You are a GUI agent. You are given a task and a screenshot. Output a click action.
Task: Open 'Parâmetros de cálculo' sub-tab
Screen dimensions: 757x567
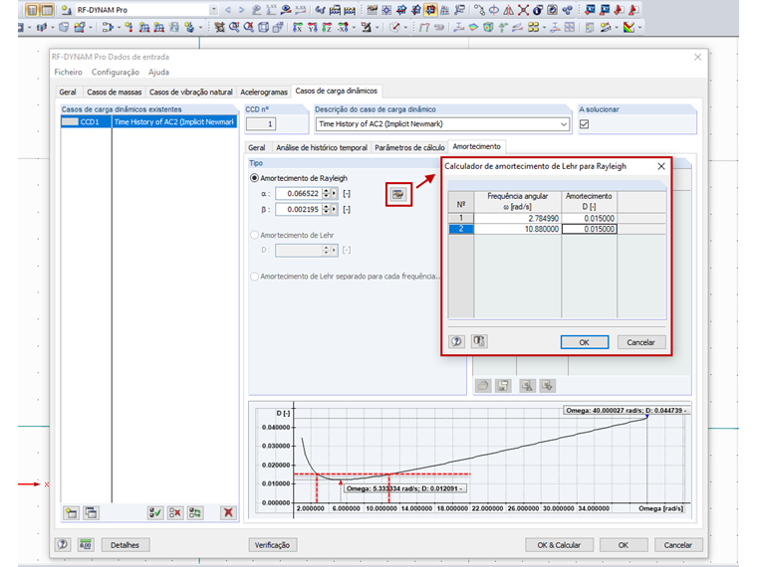409,147
